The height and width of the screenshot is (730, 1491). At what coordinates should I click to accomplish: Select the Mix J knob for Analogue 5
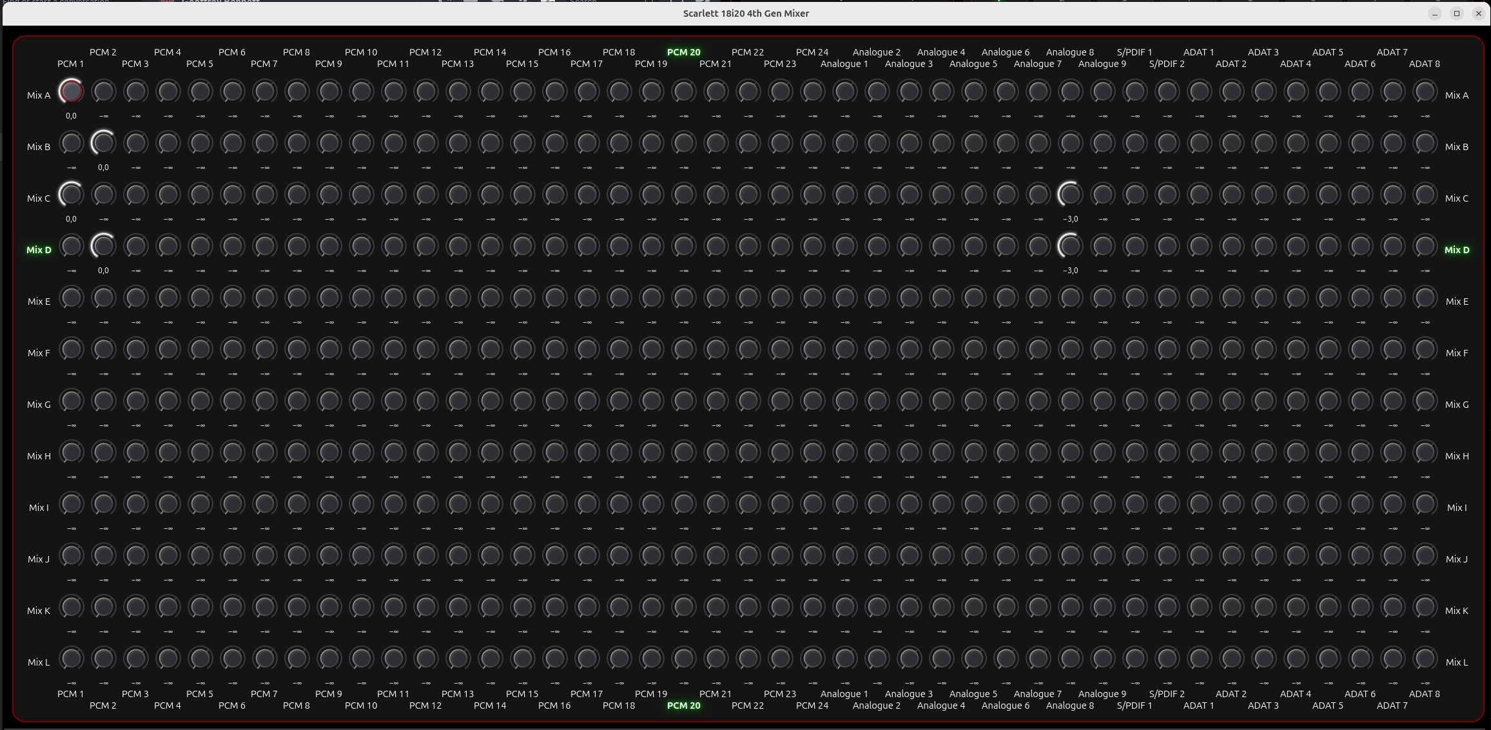[x=973, y=555]
